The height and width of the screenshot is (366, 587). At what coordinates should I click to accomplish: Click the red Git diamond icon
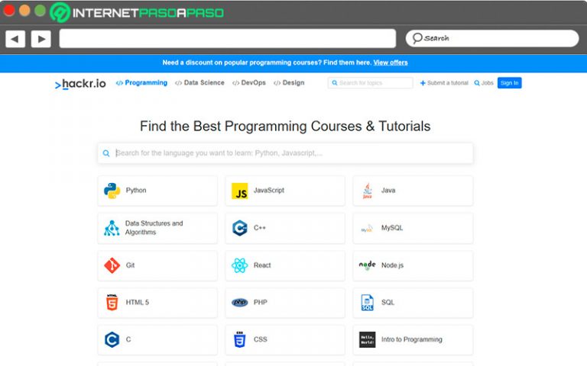point(112,265)
